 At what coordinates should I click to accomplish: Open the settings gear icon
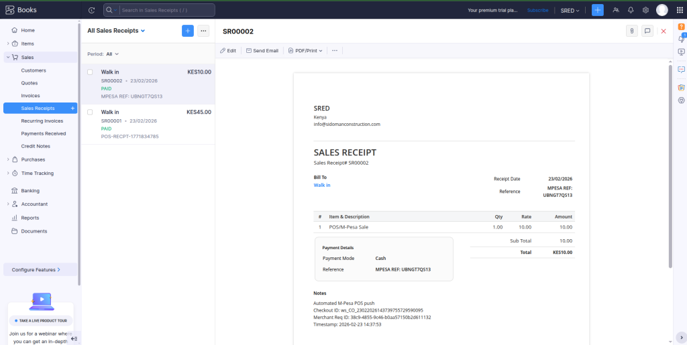[x=645, y=10]
